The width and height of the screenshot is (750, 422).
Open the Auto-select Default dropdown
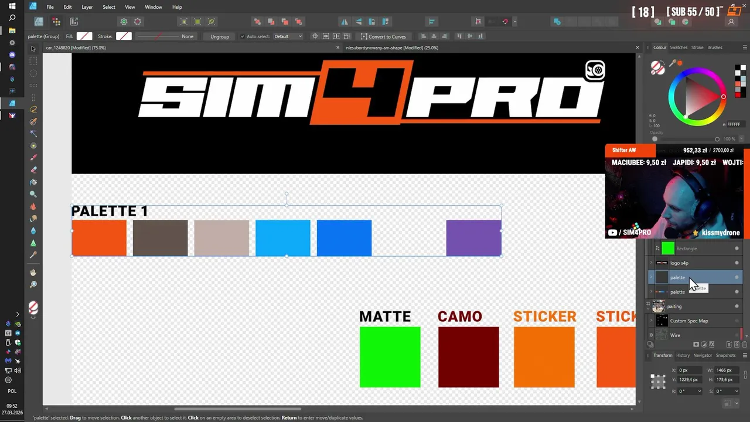point(288,36)
